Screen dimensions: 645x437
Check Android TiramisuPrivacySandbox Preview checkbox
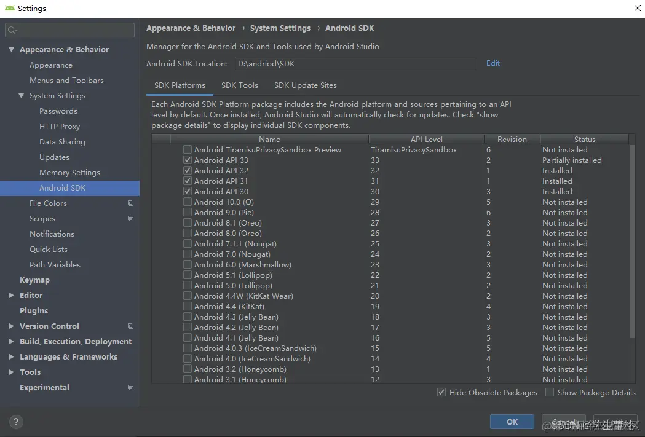click(x=187, y=149)
